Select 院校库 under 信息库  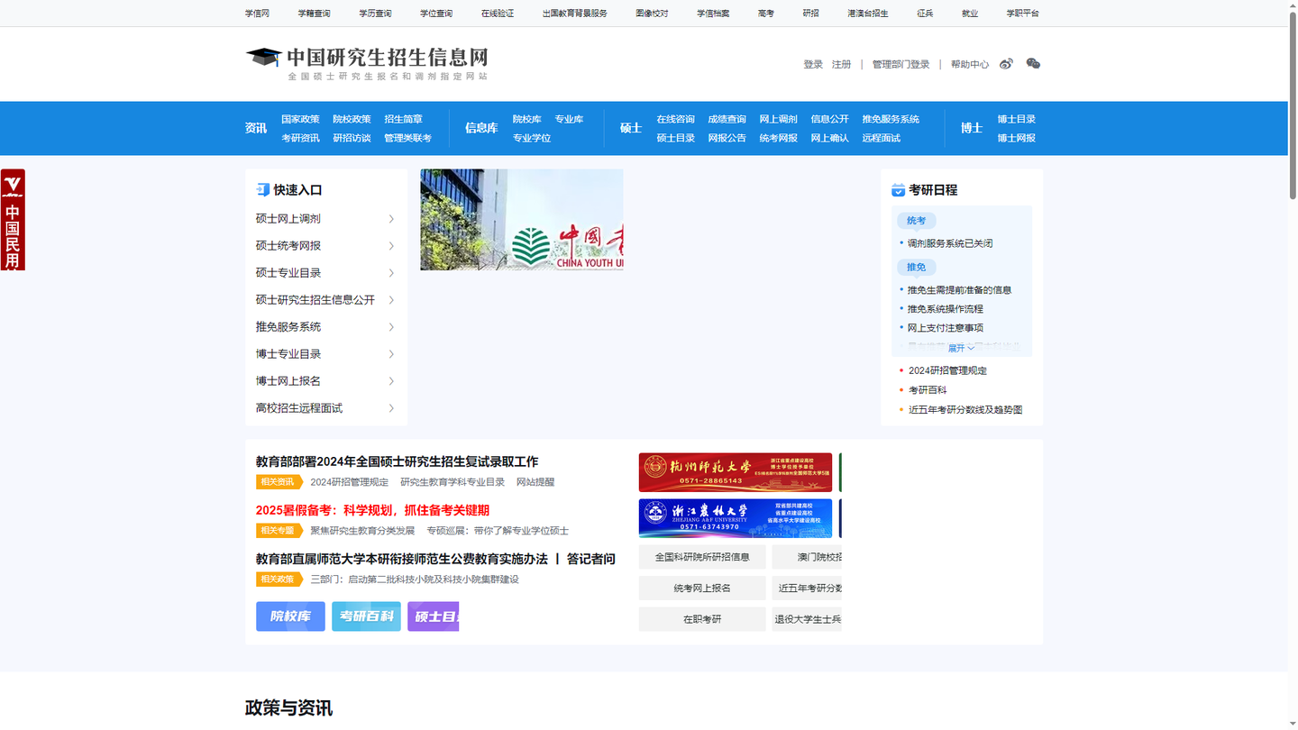coord(526,119)
